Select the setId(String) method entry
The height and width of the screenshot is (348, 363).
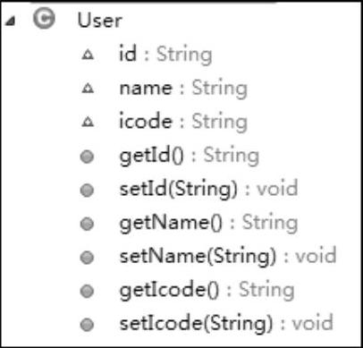(x=208, y=190)
